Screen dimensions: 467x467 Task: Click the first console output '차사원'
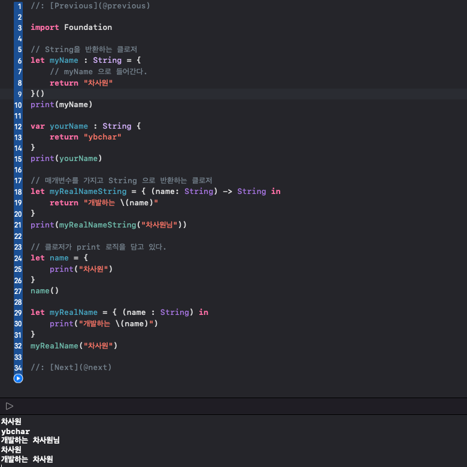tap(11, 421)
